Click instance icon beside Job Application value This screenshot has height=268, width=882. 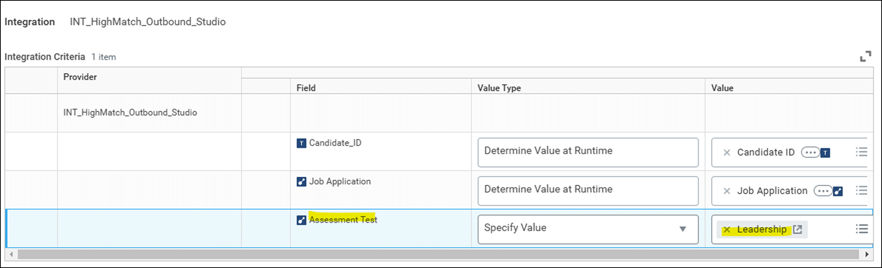click(x=838, y=191)
